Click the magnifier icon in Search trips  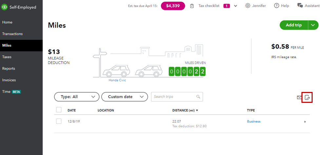pos(198,97)
